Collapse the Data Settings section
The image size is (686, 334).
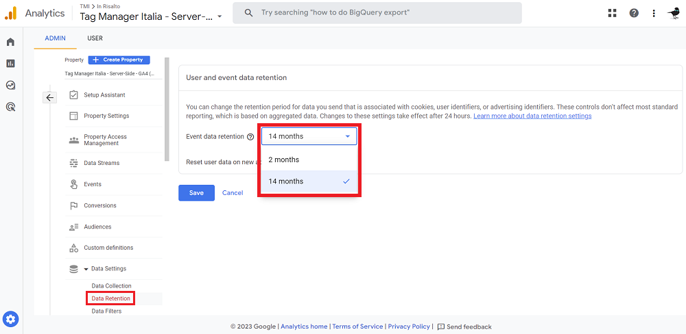86,268
